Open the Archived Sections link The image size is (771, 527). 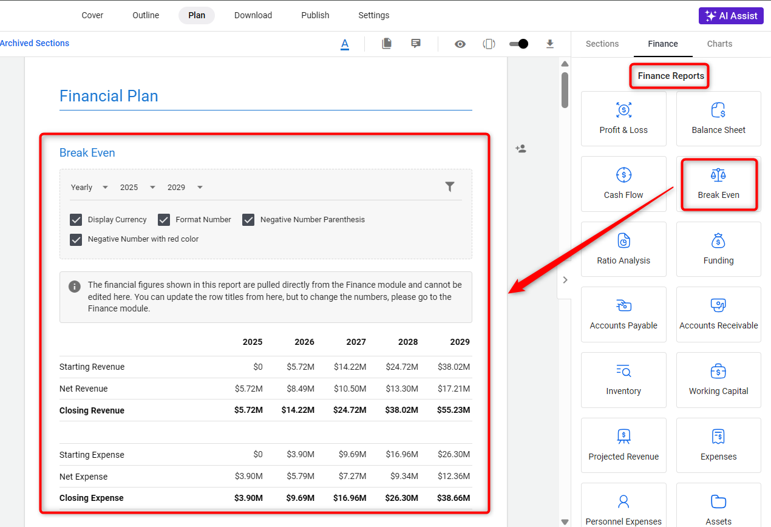click(35, 43)
